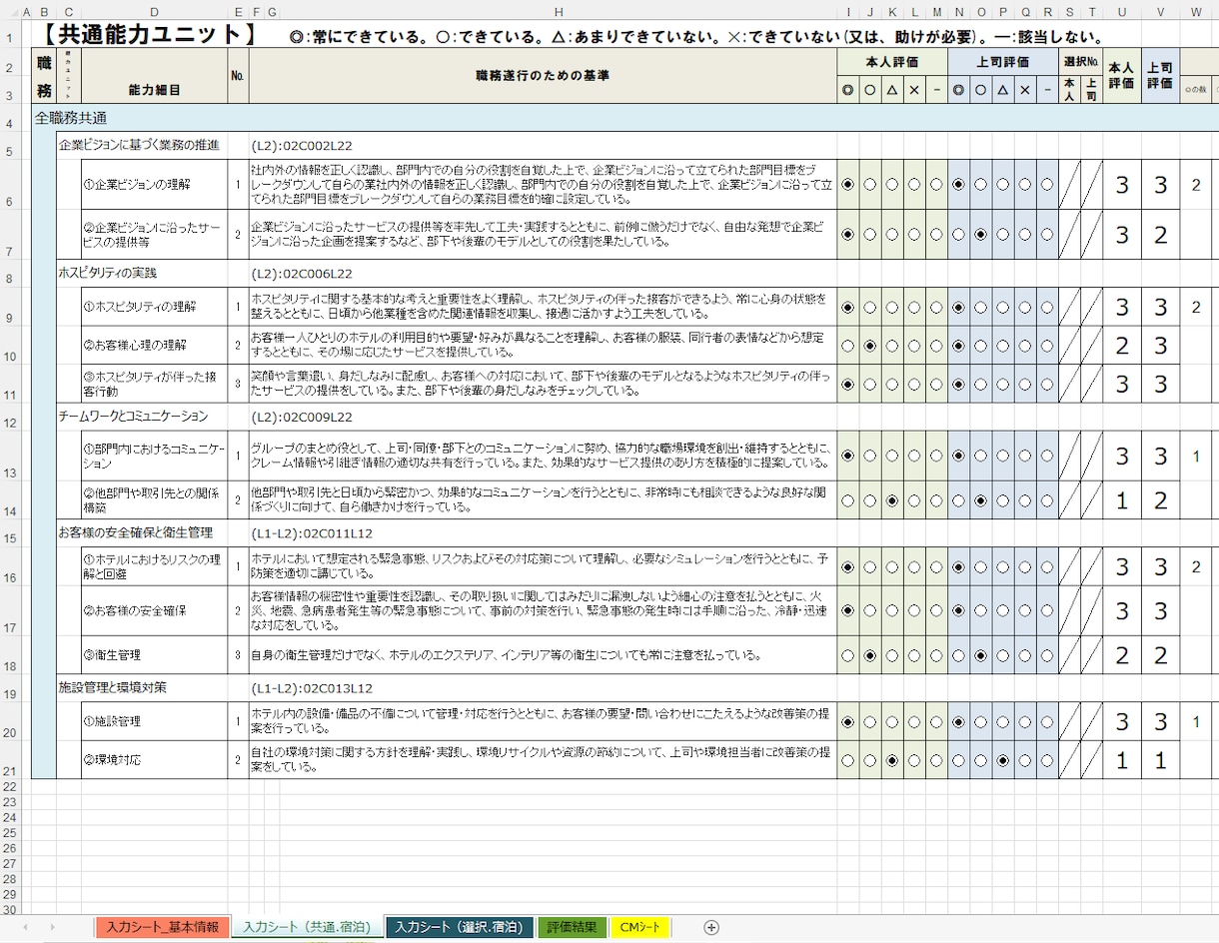1219x943 pixels.
Task: Go to the CMシート tab
Action: [640, 927]
